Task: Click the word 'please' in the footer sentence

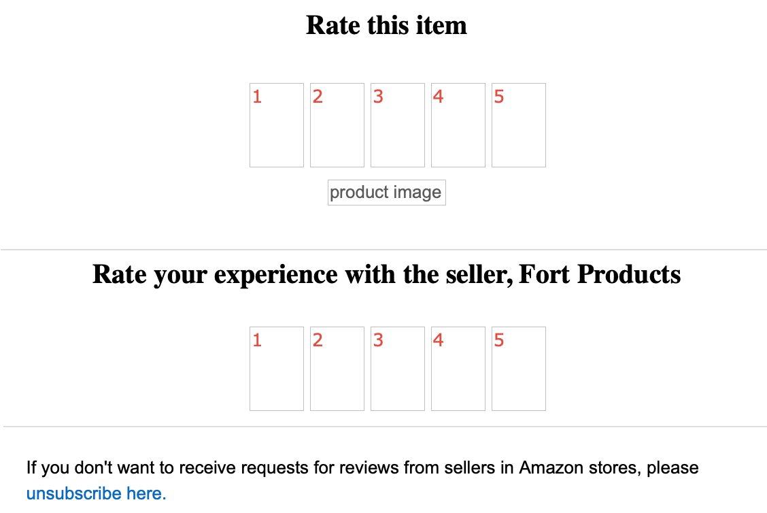Action: [x=672, y=468]
